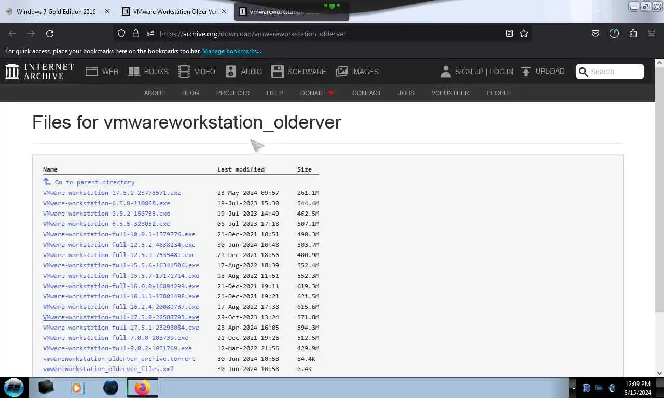664x398 pixels.
Task: Click the Upload arrow icon
Action: pyautogui.click(x=526, y=72)
